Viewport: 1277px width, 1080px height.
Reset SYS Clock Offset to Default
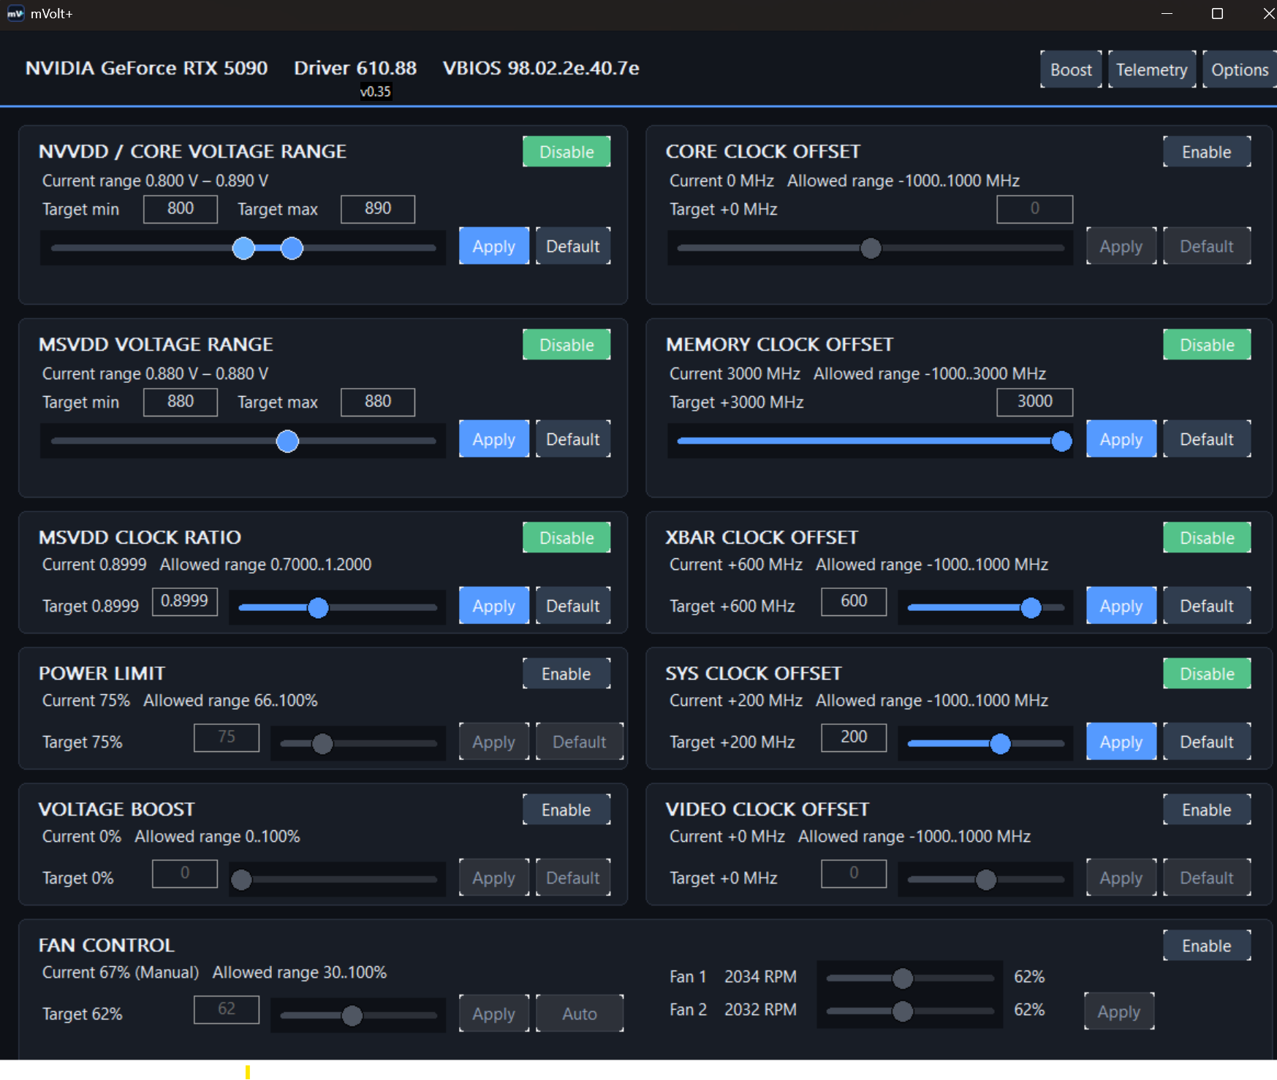pyautogui.click(x=1207, y=742)
